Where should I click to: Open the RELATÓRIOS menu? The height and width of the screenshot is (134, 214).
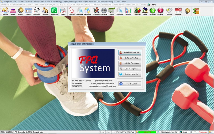coord(119,5)
